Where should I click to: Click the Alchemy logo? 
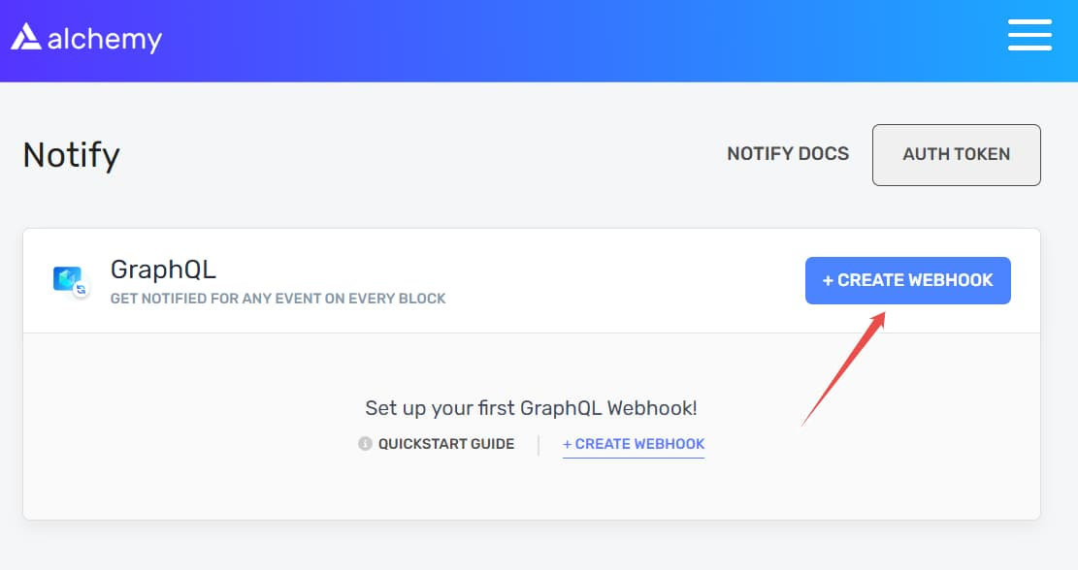click(85, 37)
